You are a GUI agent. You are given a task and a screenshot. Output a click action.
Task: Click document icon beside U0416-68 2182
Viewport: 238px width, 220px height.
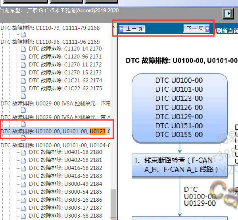[x=23, y=168]
